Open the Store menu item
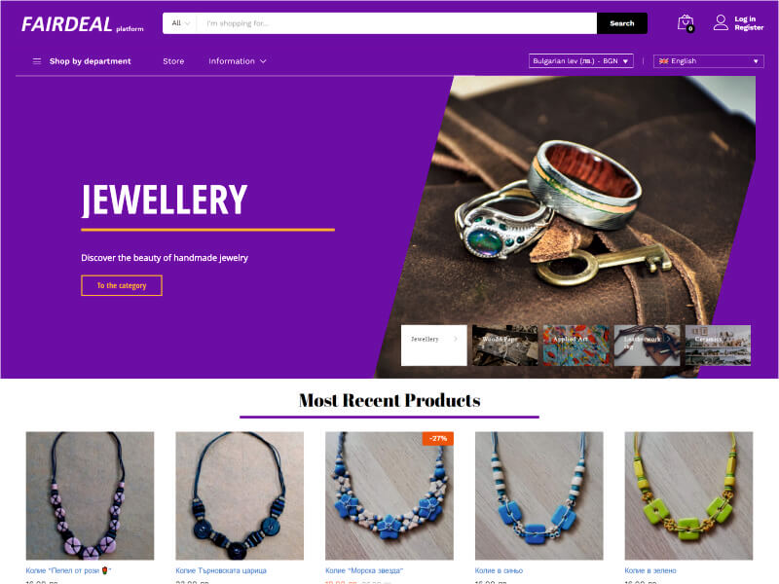779x584 pixels. [173, 61]
